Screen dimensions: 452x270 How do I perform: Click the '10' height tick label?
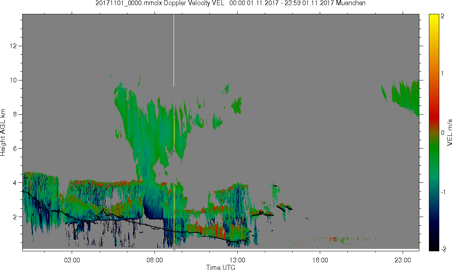point(13,80)
